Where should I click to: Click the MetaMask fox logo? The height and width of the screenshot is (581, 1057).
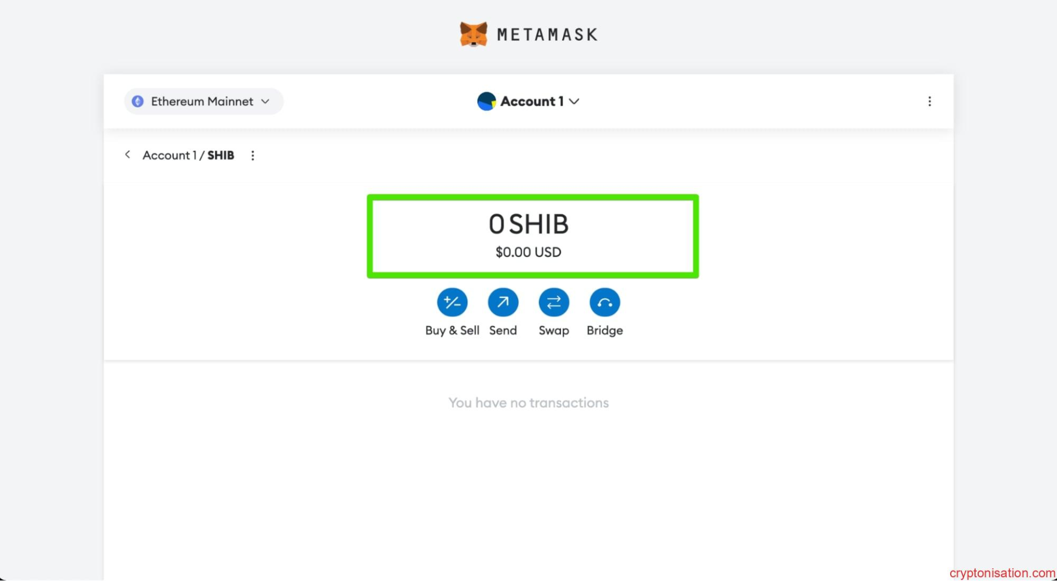point(472,34)
